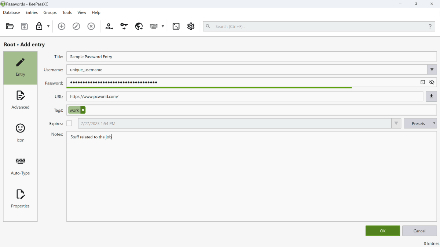This screenshot has height=247, width=440.
Task: Open the Entries menu
Action: (x=32, y=12)
